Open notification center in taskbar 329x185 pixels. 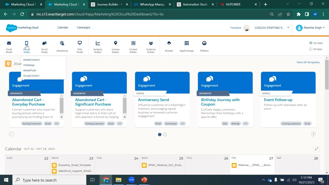321,180
